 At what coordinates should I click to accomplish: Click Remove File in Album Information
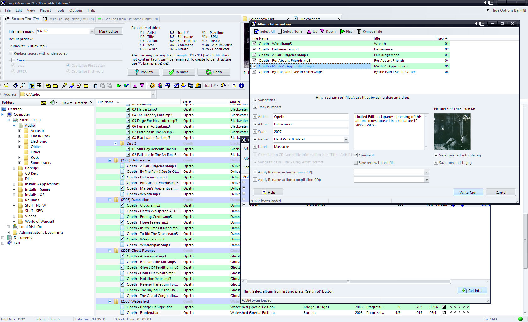[x=369, y=31]
